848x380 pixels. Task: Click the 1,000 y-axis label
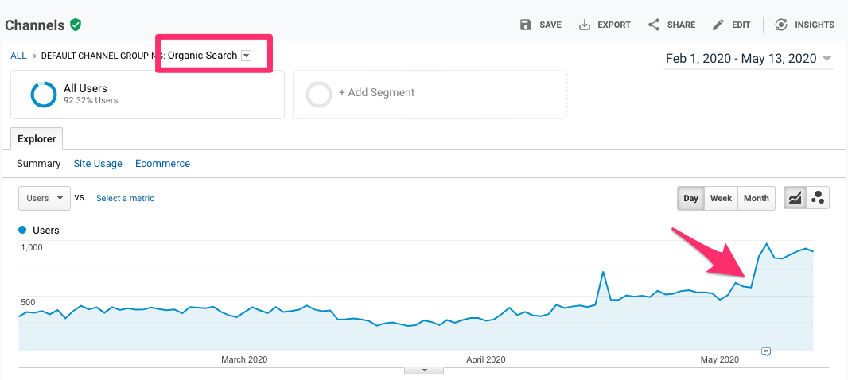point(31,247)
